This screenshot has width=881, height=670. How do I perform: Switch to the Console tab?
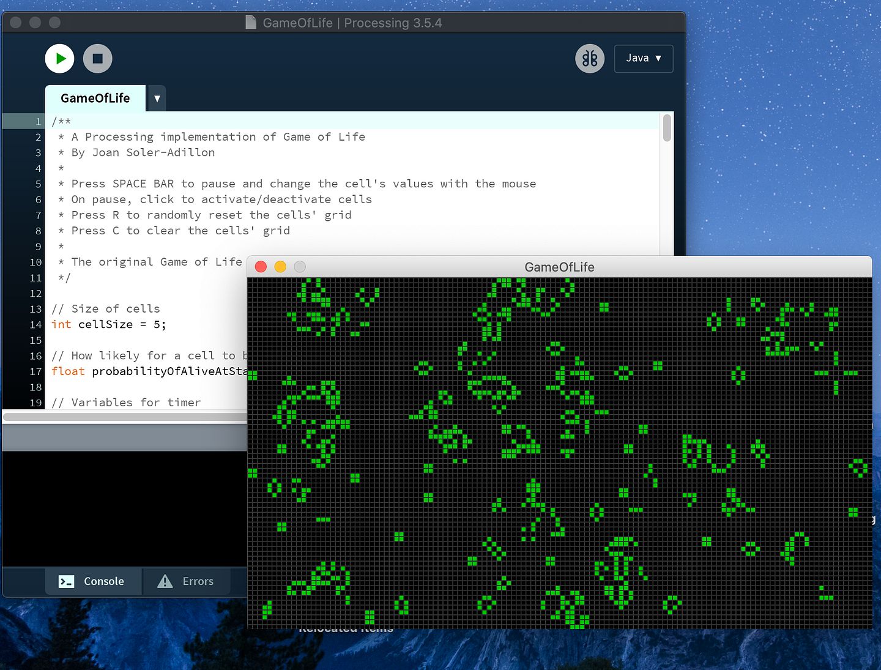point(92,581)
